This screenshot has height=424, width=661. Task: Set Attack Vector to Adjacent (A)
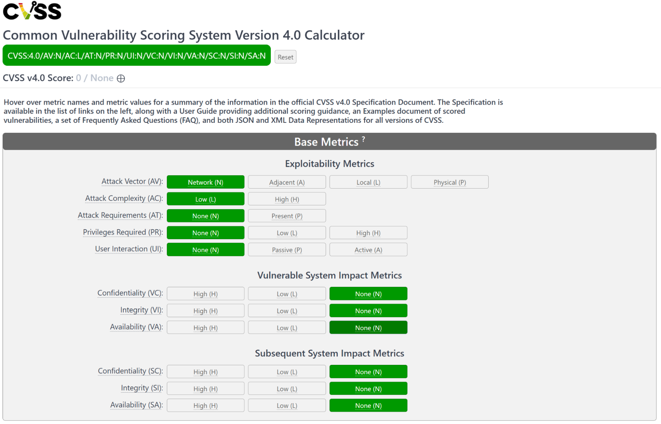tap(287, 182)
